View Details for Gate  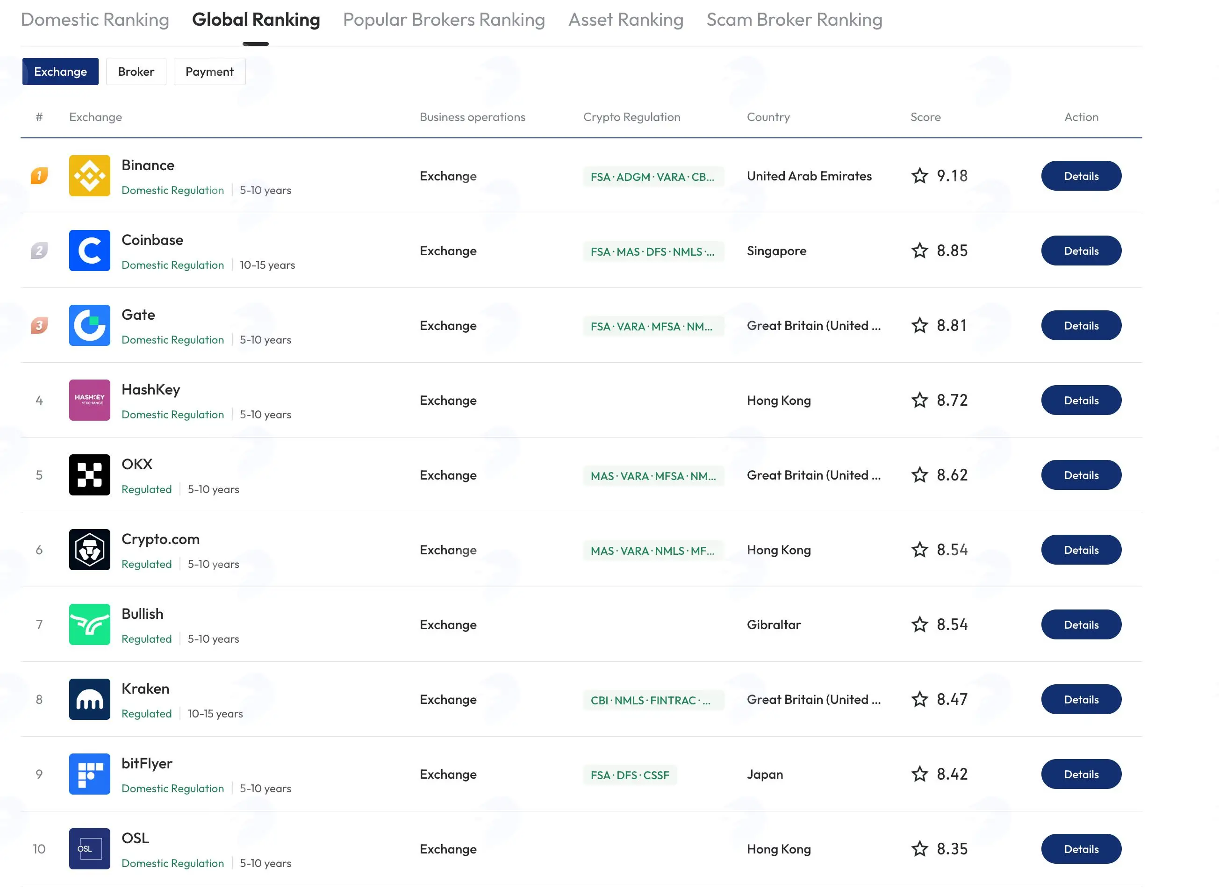pos(1081,326)
